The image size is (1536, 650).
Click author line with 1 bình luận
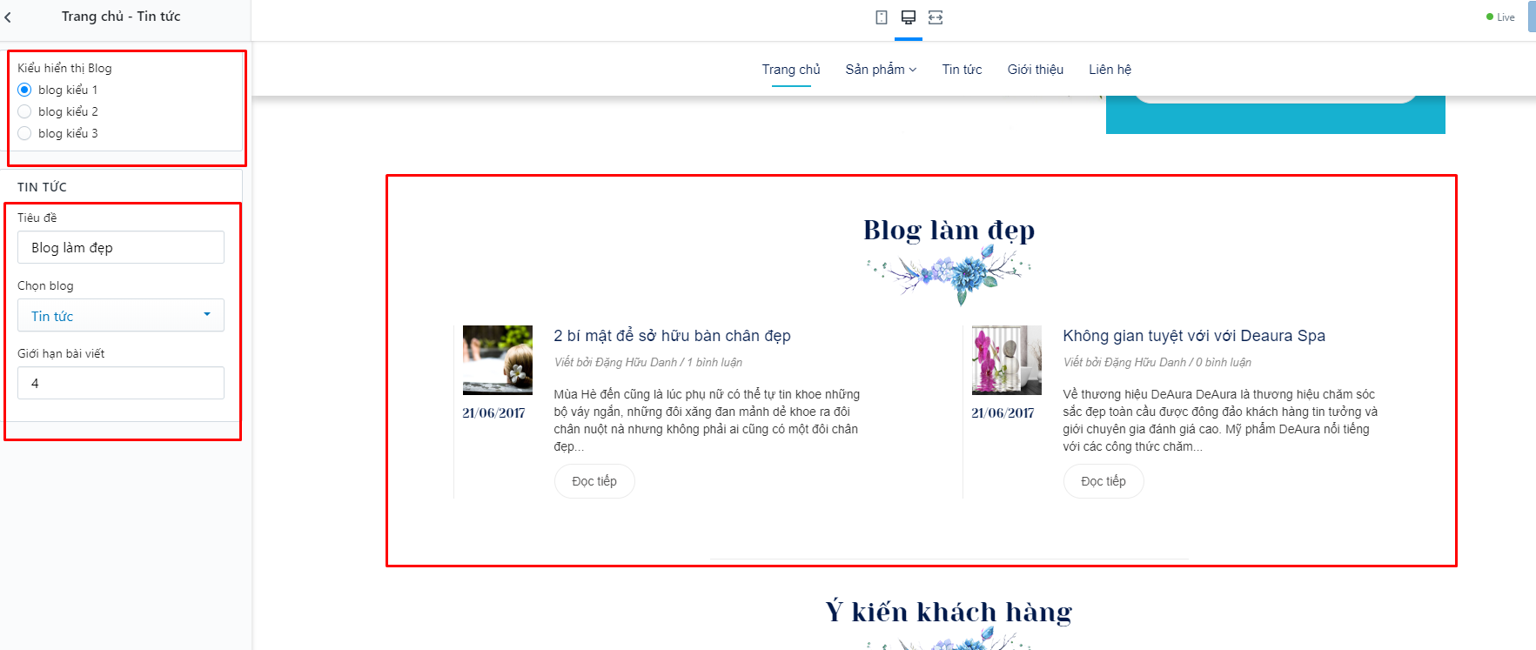click(x=648, y=362)
